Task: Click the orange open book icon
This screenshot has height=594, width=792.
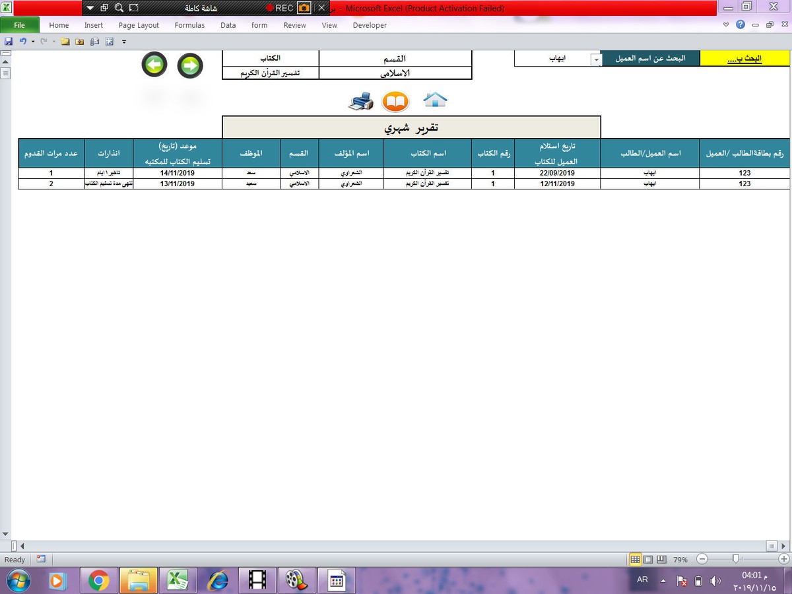Action: point(396,101)
